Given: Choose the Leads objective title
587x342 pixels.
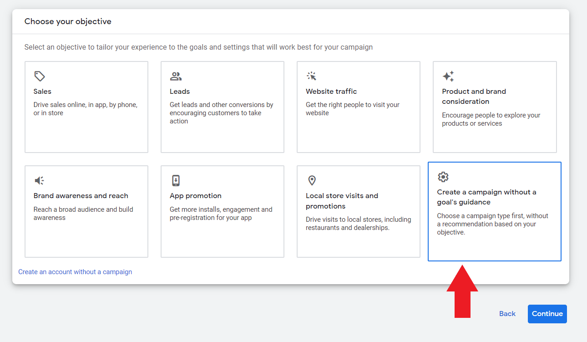Looking at the screenshot, I should tap(180, 92).
